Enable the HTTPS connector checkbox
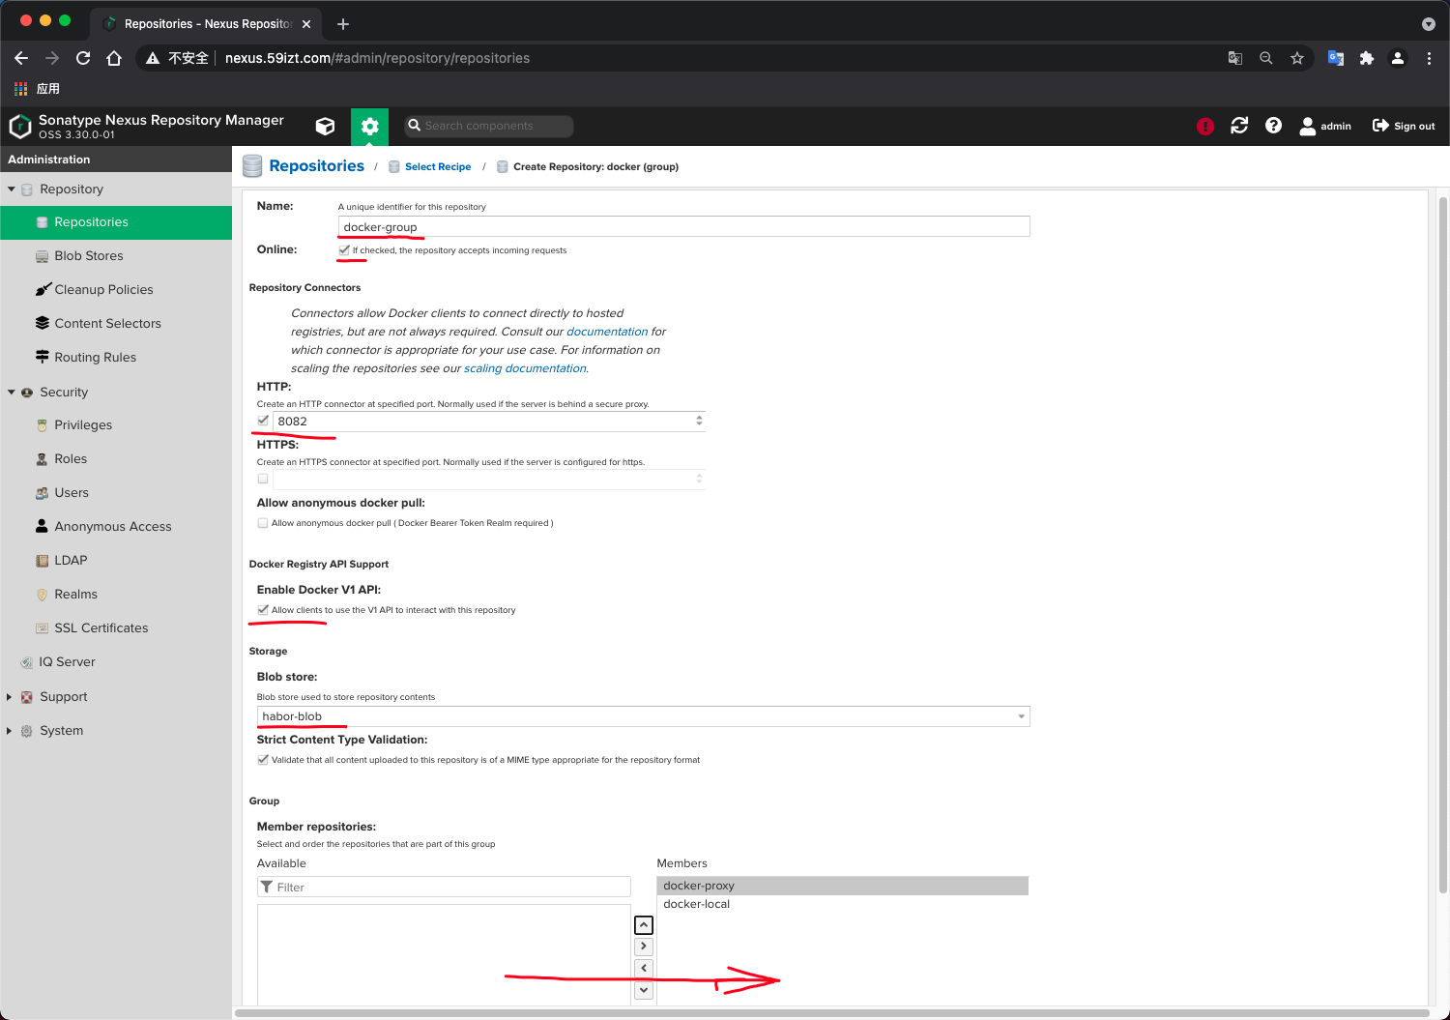This screenshot has width=1450, height=1020. (x=263, y=479)
